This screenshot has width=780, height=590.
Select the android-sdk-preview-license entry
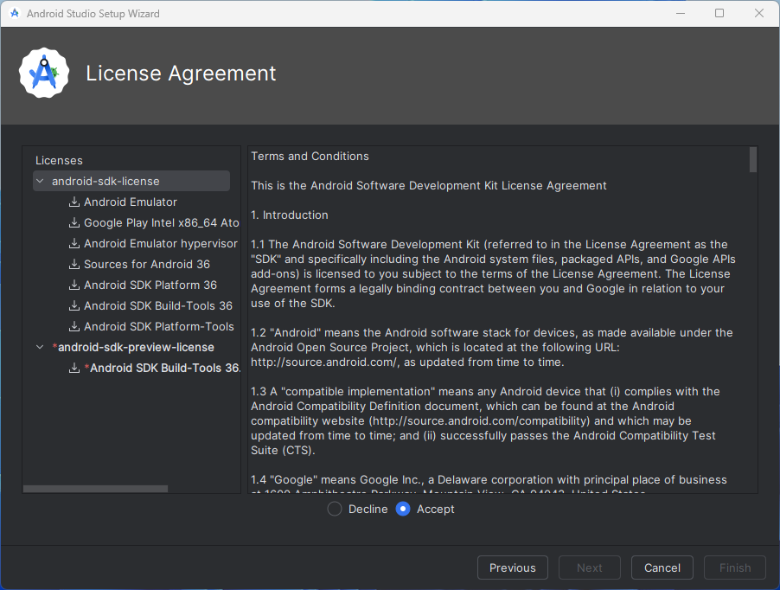(136, 348)
